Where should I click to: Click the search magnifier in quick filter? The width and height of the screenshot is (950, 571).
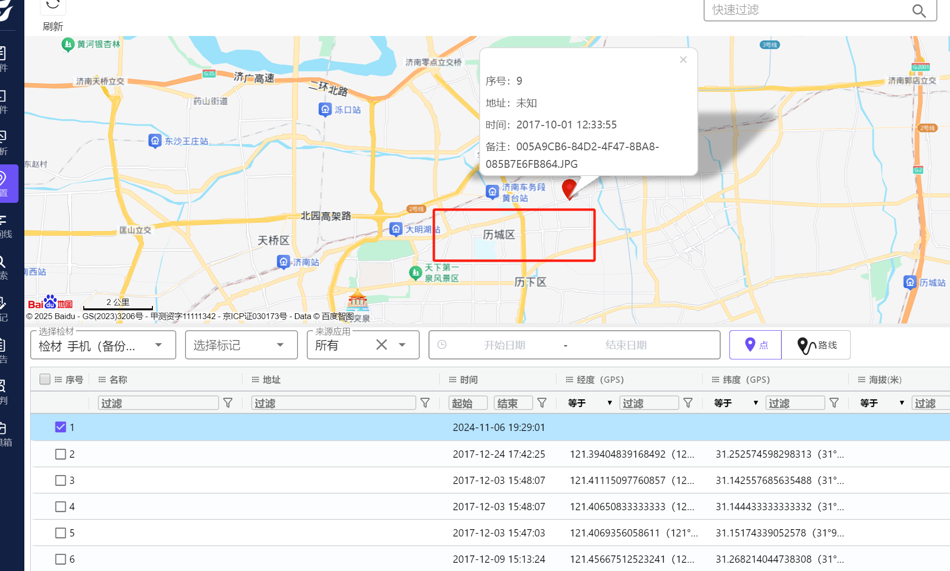point(918,11)
